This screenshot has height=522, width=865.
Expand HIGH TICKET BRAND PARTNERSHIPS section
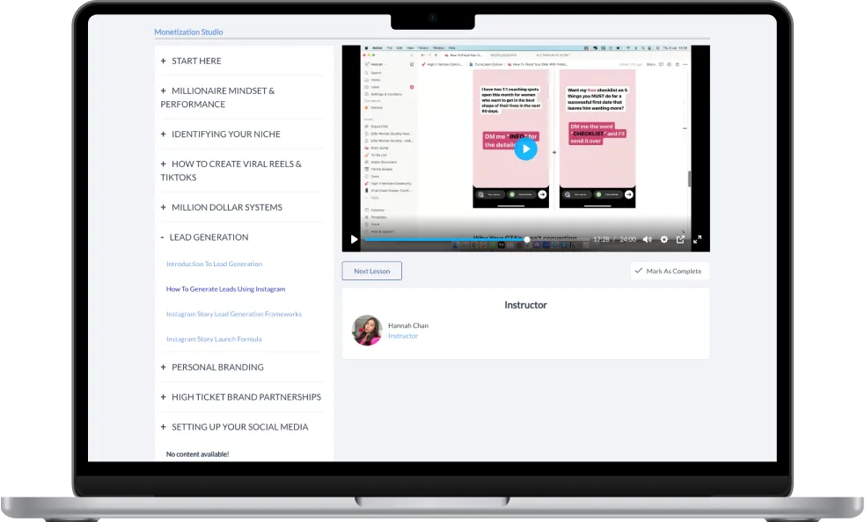pyautogui.click(x=240, y=397)
